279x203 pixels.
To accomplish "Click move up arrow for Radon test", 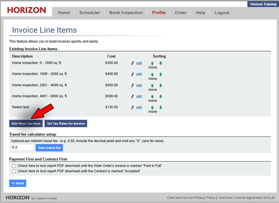I will pyautogui.click(x=152, y=107).
